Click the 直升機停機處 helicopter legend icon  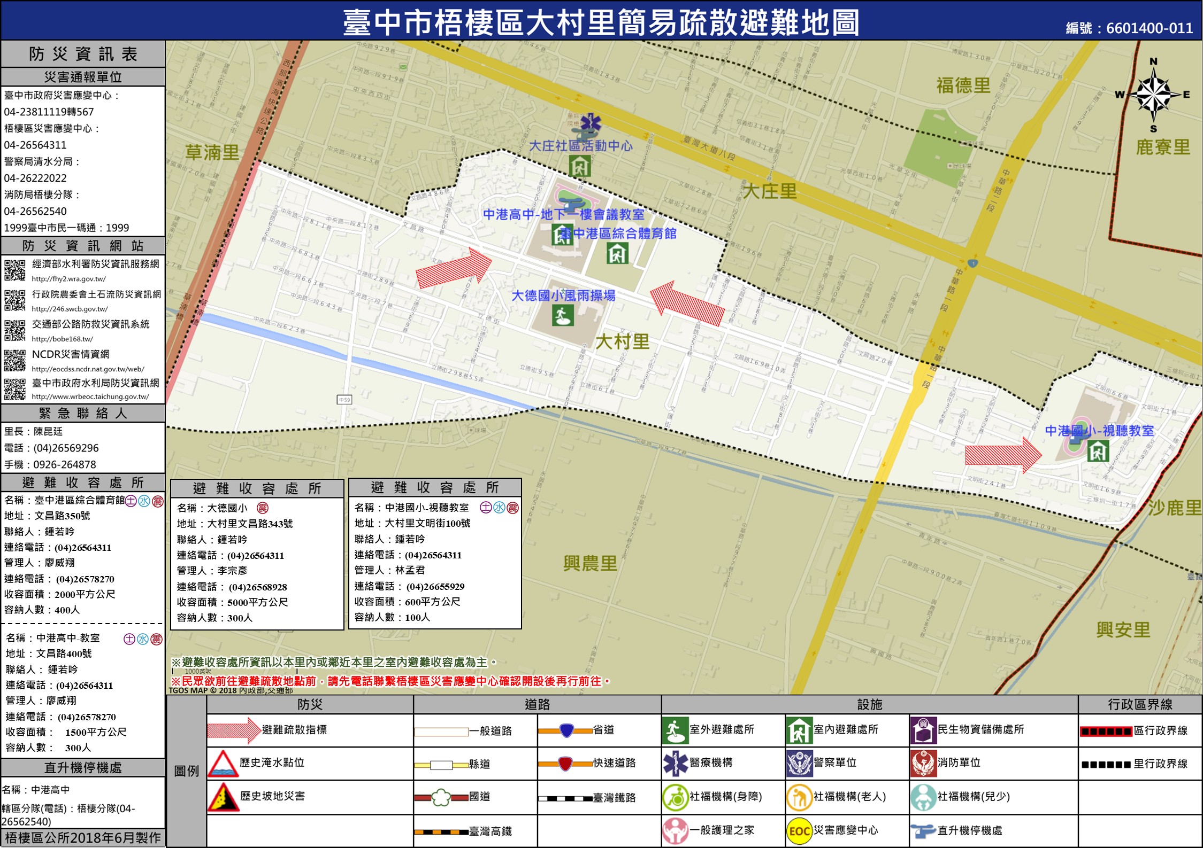point(923,831)
